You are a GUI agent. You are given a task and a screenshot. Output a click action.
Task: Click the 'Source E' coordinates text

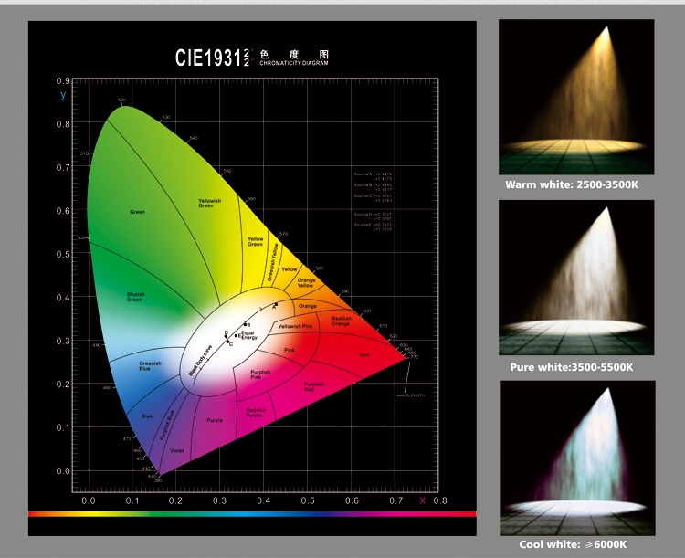coord(373,226)
